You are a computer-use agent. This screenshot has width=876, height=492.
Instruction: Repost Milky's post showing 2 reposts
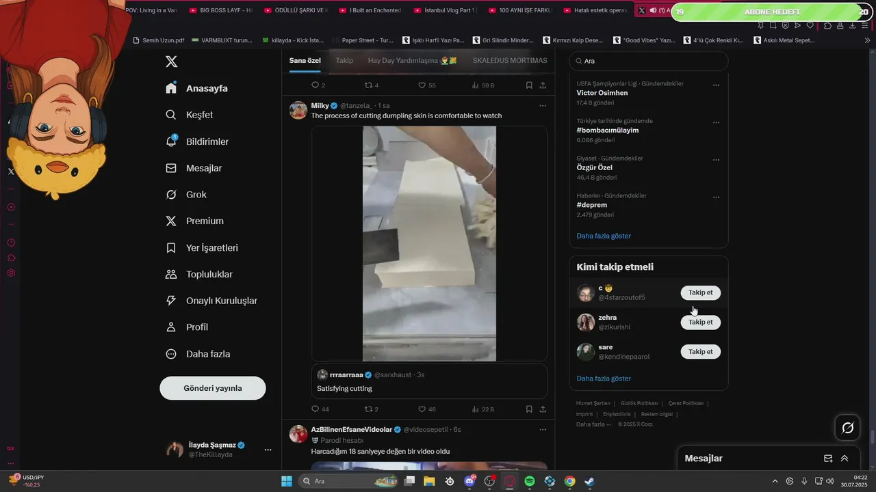372,409
